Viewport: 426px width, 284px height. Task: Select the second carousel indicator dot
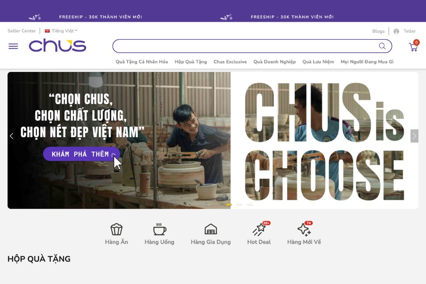pyautogui.click(x=240, y=204)
